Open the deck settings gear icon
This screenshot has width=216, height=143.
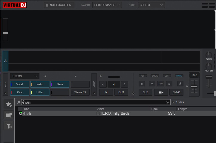tap(133, 94)
